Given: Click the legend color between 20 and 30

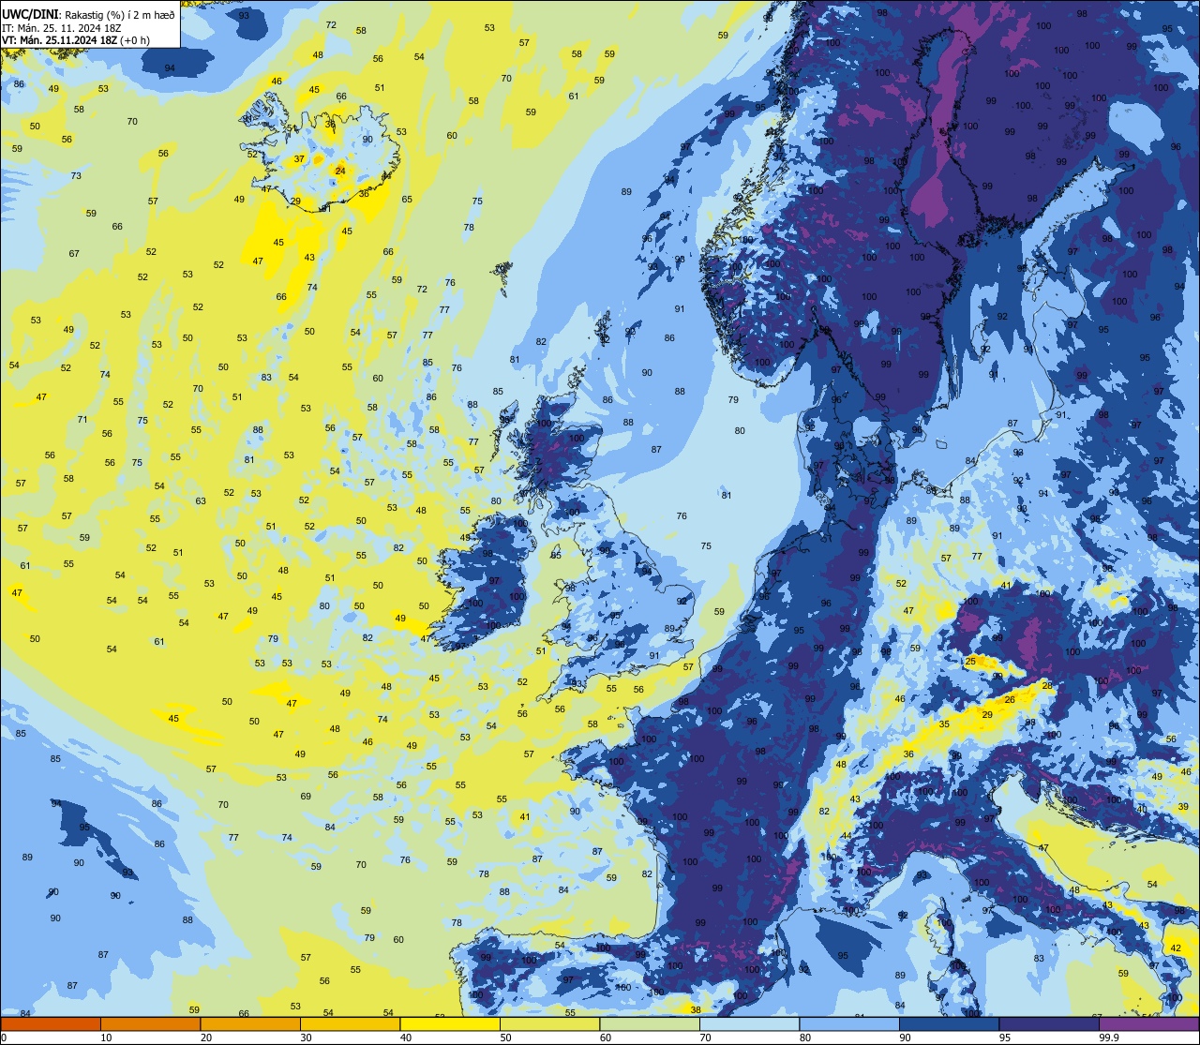Looking at the screenshot, I should pyautogui.click(x=250, y=1023).
